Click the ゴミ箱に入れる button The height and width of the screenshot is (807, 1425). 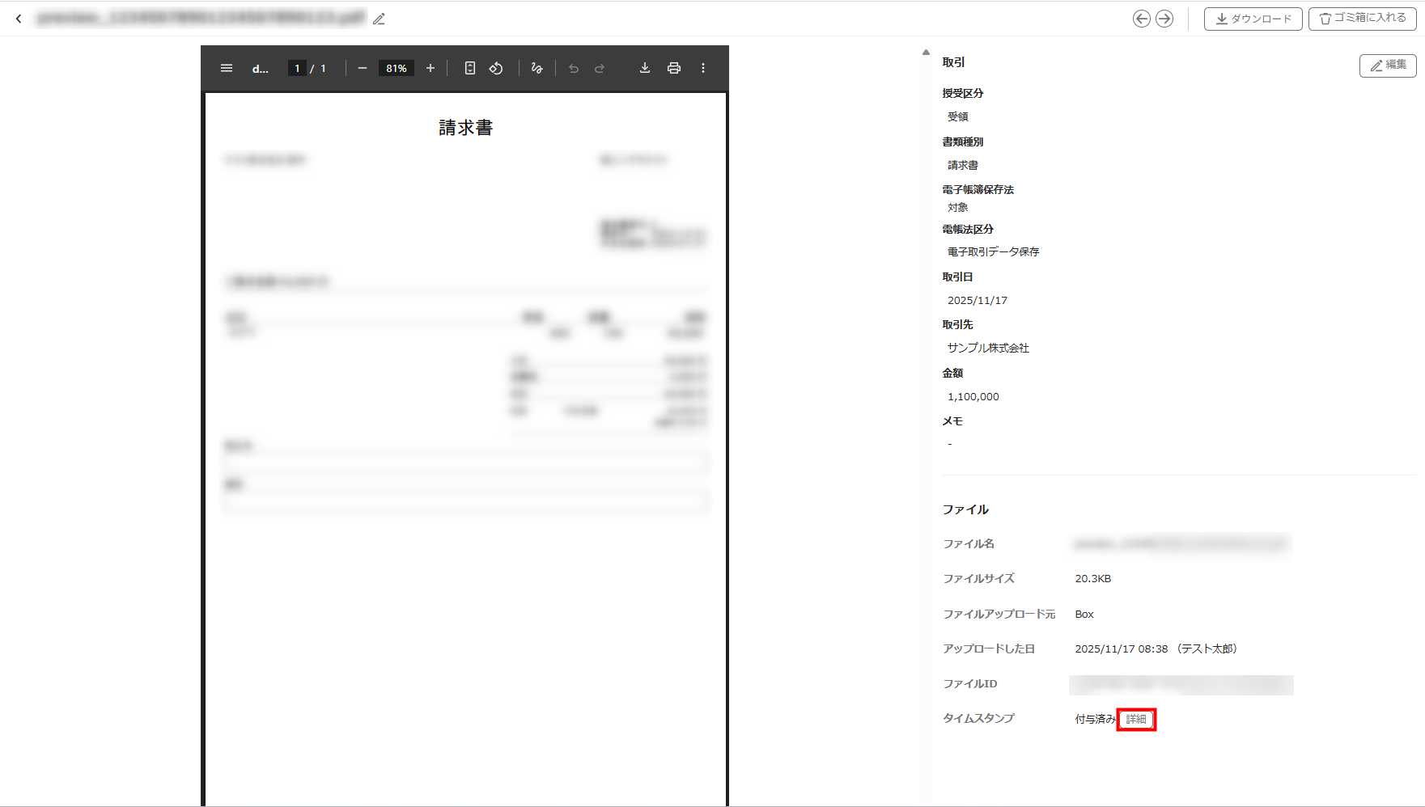coord(1362,19)
